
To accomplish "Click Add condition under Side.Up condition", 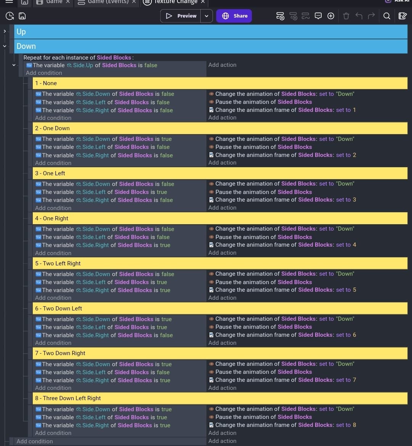I will [44, 73].
